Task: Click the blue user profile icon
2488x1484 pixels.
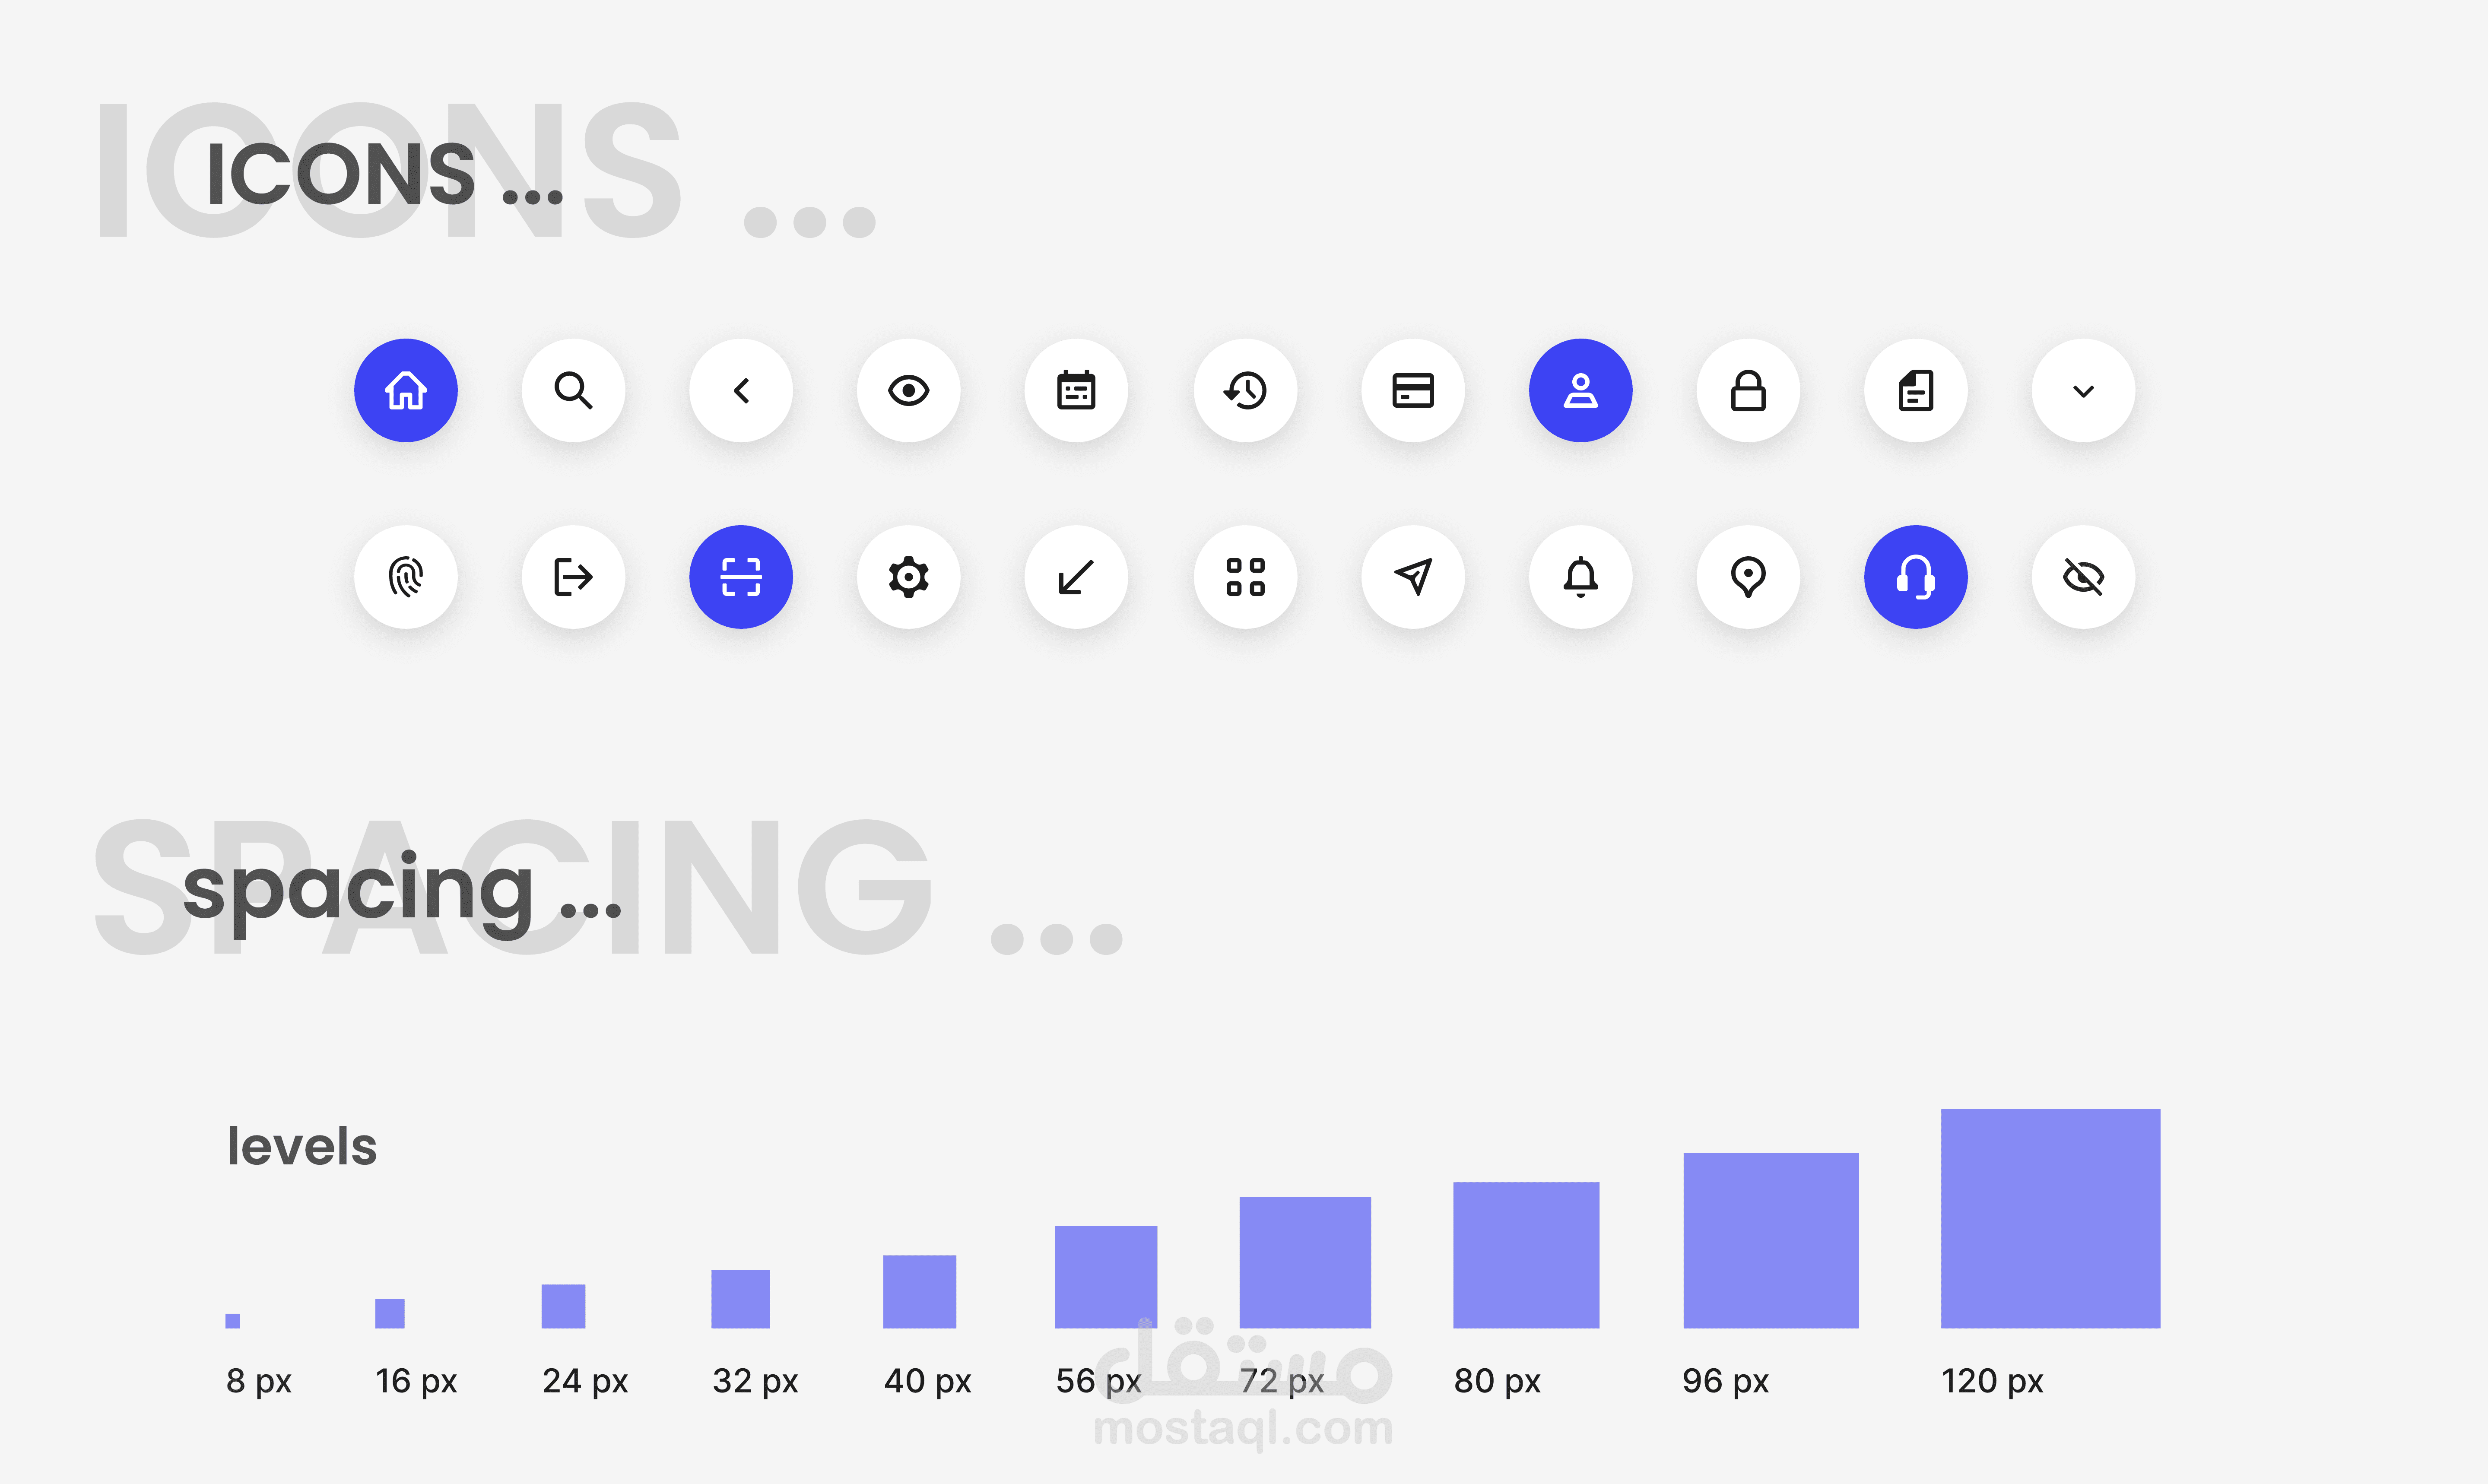Action: pos(1581,390)
